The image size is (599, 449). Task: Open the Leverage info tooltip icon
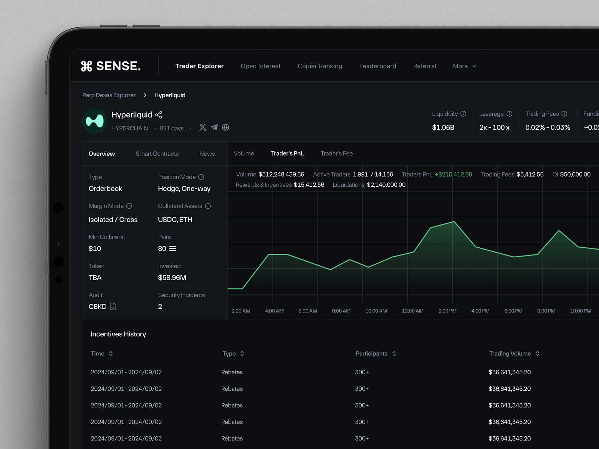510,114
